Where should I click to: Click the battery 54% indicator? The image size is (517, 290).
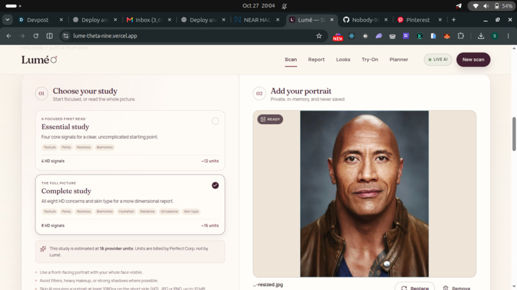pos(503,6)
